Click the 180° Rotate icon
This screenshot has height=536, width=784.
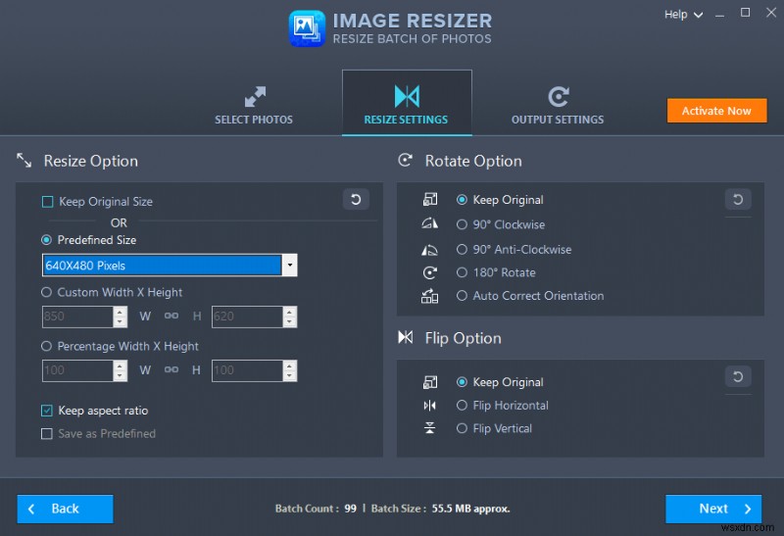point(430,272)
